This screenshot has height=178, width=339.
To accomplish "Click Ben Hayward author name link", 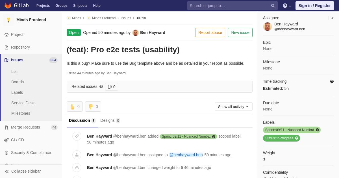I will coord(153,32).
